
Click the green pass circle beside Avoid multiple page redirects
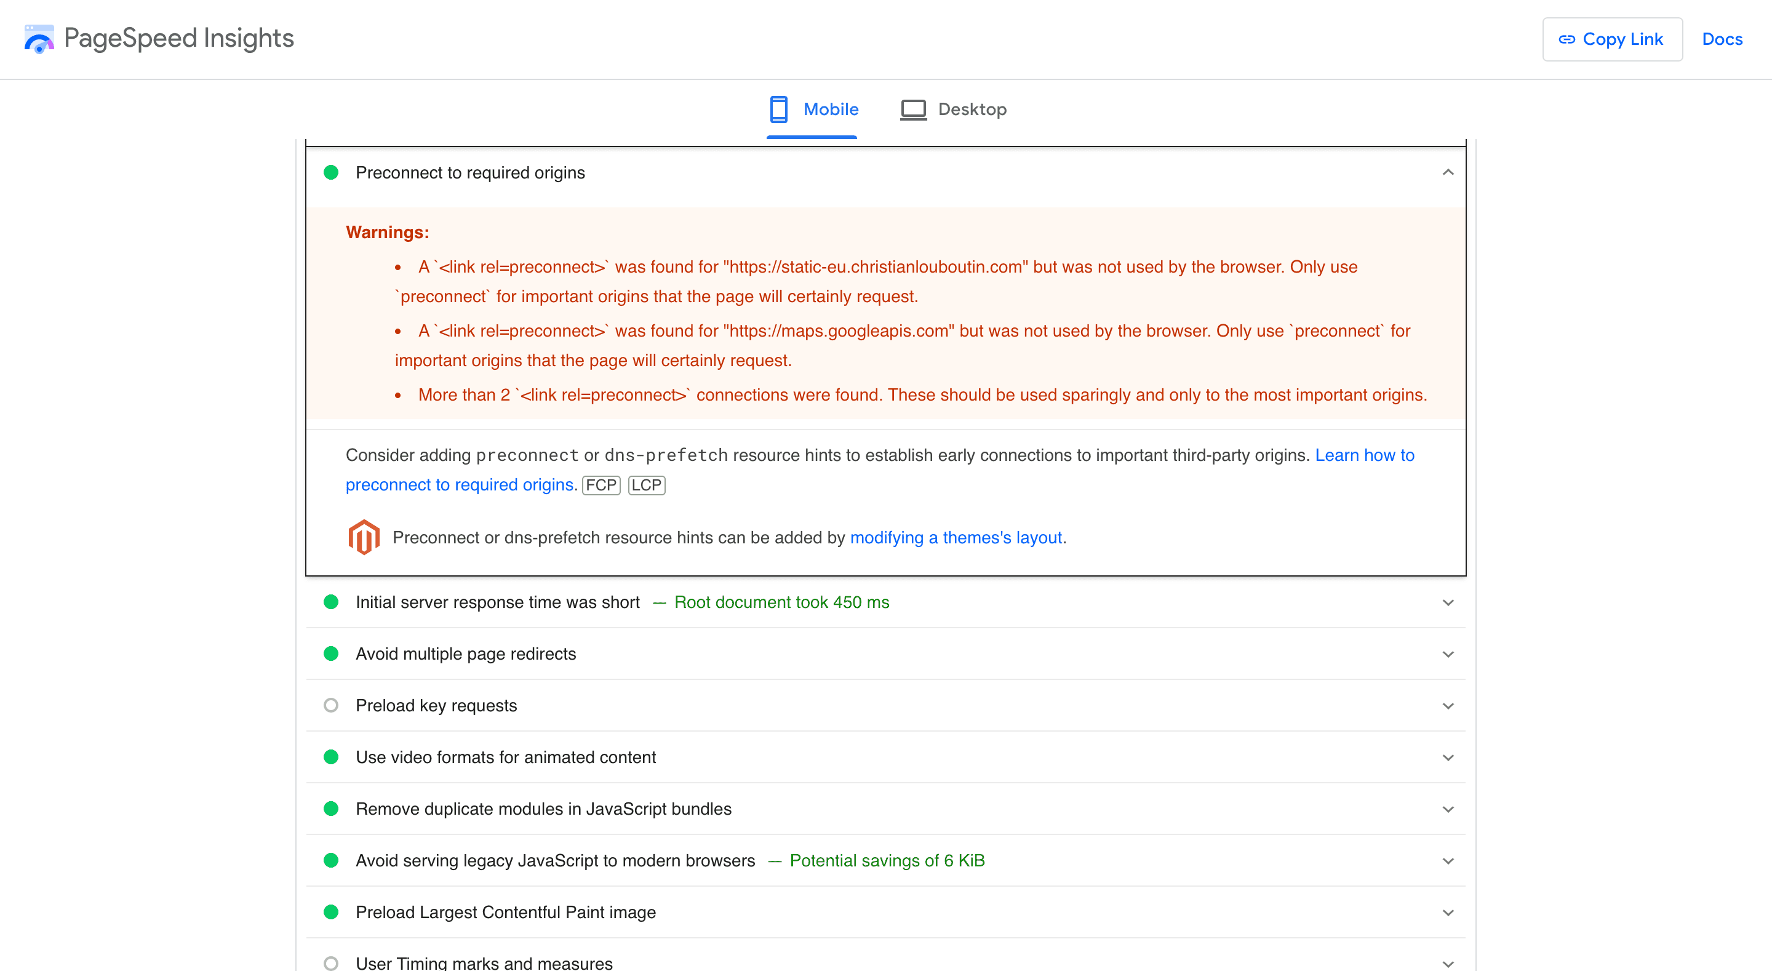click(332, 653)
